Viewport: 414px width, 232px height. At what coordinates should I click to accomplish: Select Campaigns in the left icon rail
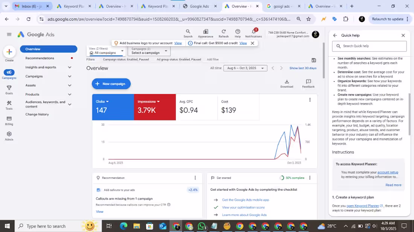point(9,74)
